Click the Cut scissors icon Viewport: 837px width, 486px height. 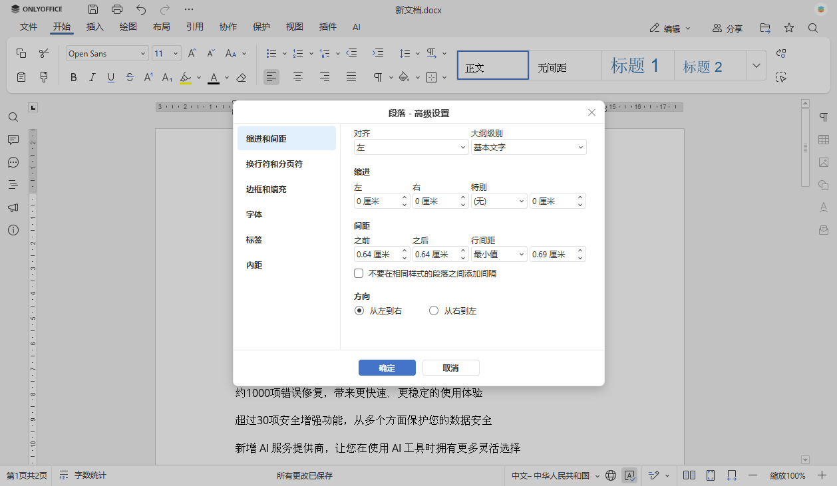(x=44, y=53)
